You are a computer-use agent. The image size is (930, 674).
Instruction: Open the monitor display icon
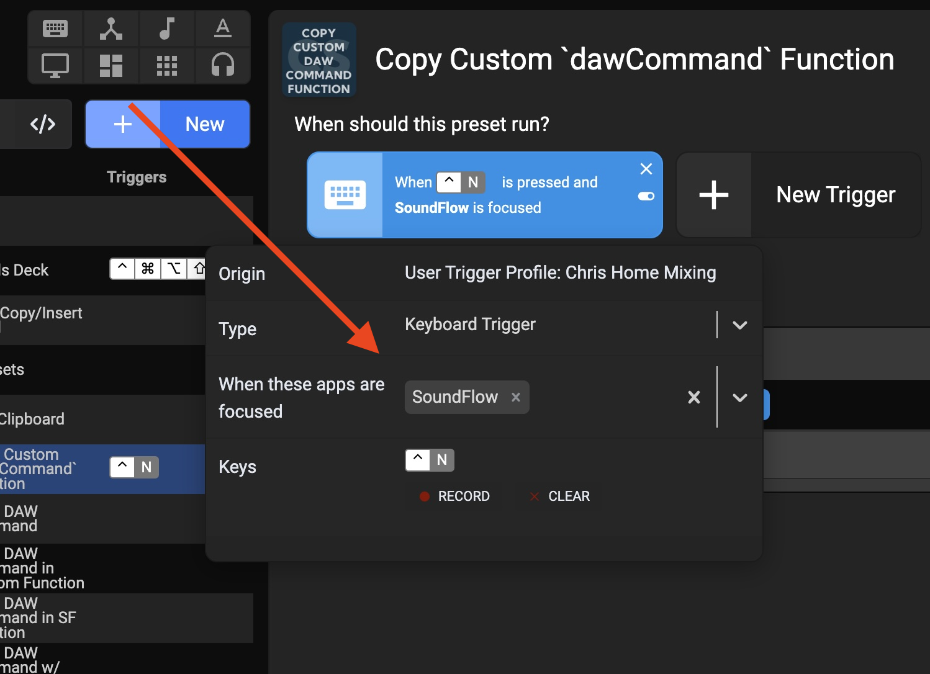(x=55, y=65)
